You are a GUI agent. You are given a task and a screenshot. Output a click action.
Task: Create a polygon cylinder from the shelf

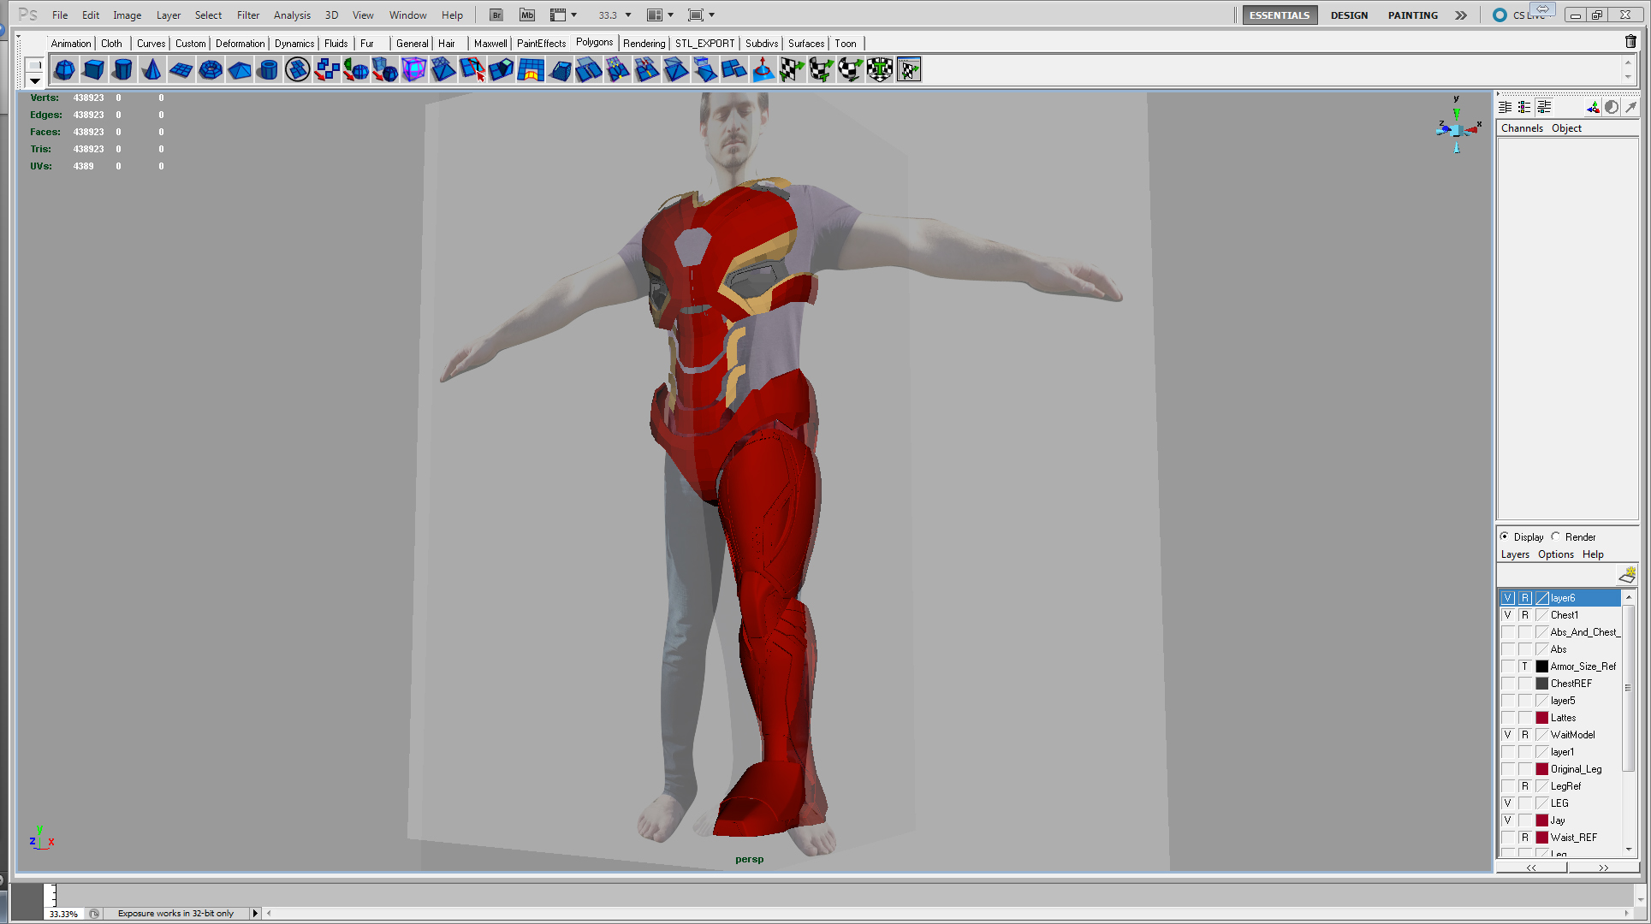point(122,70)
